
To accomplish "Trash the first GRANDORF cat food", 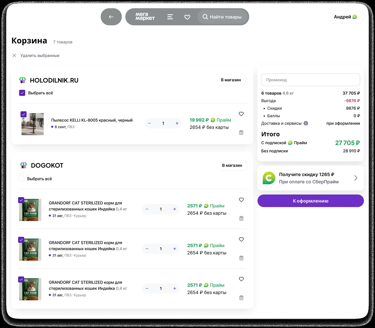I will coord(241,218).
